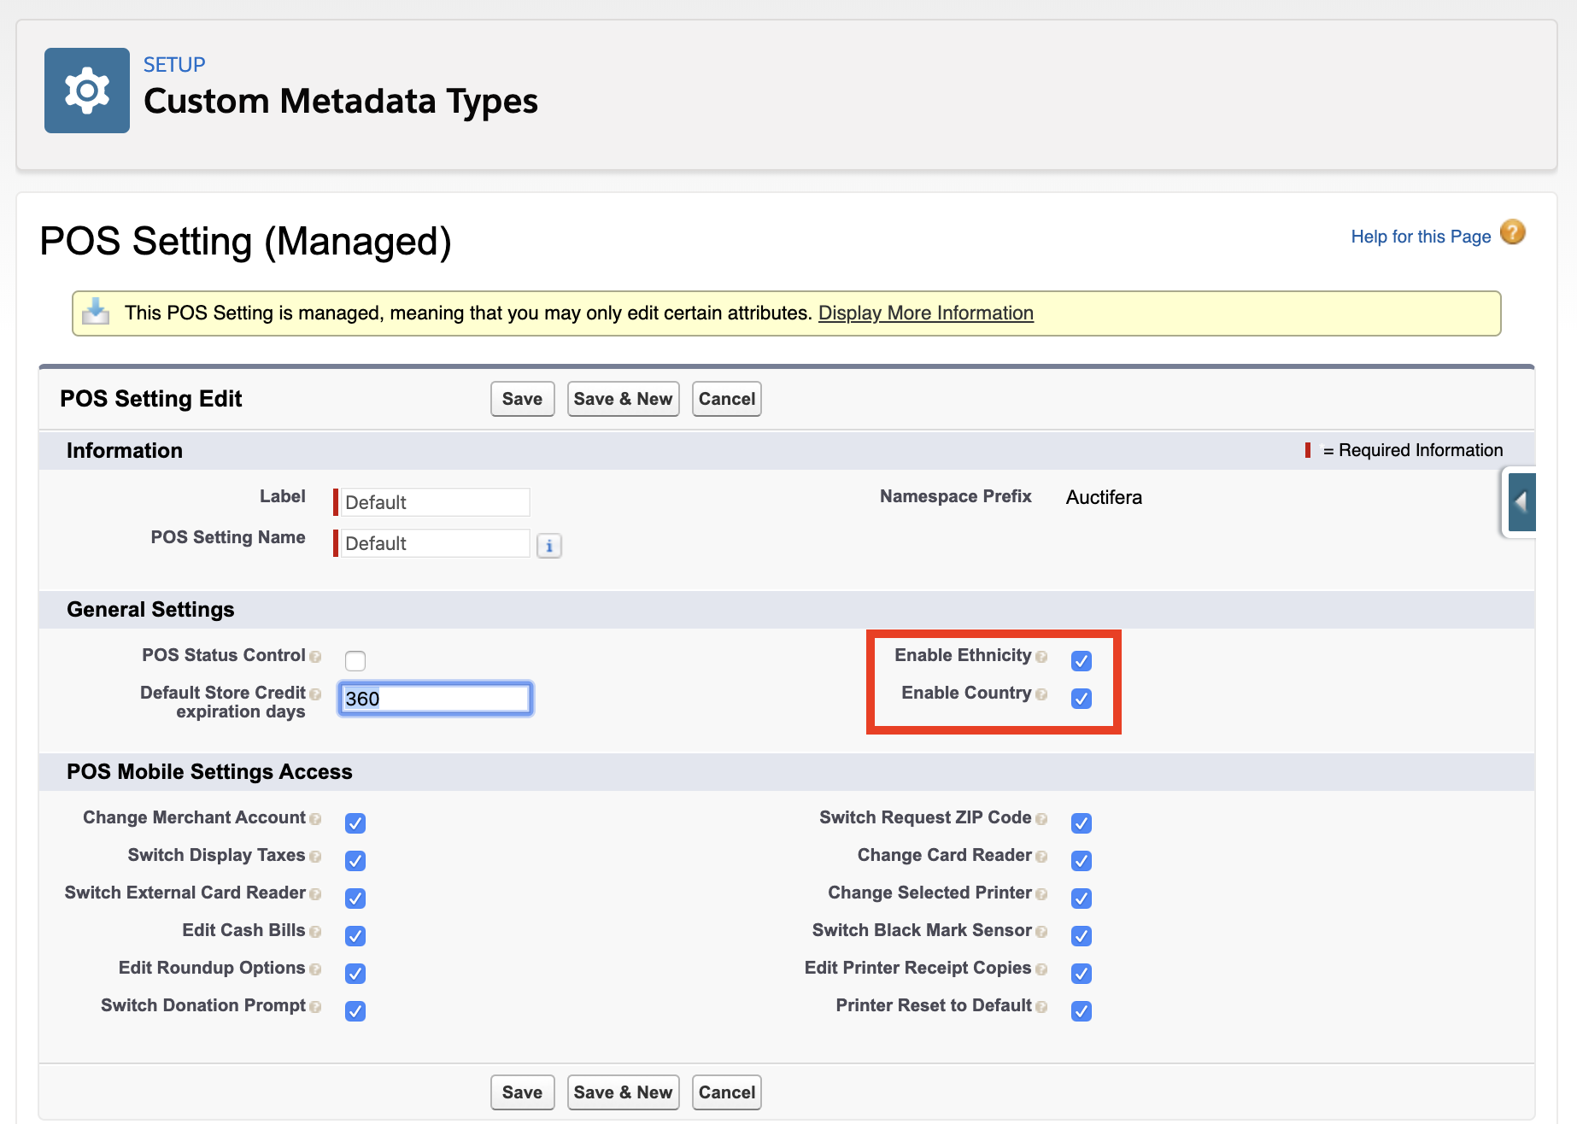Enable the POS Status Control checkbox
The height and width of the screenshot is (1124, 1577).
[355, 661]
